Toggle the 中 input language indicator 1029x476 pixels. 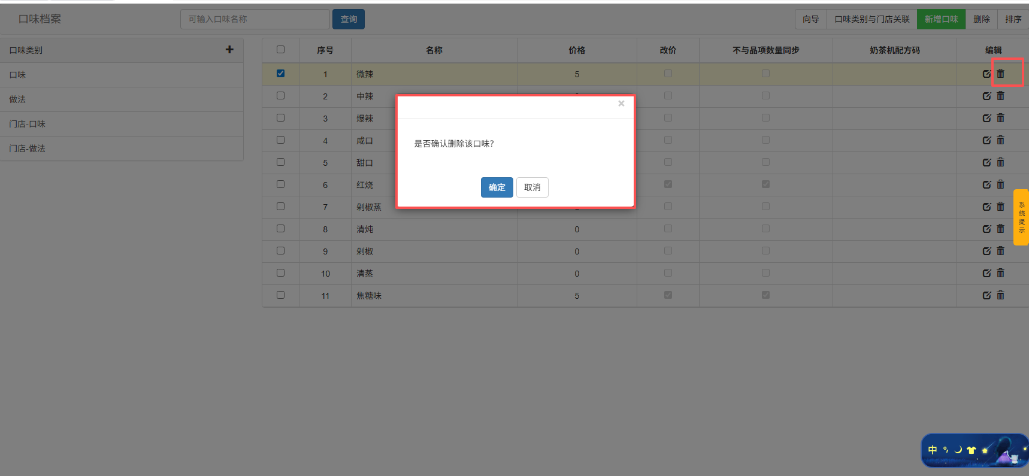pyautogui.click(x=933, y=450)
